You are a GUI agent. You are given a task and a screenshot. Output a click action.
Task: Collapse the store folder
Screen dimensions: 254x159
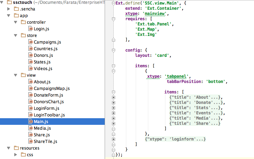click(16, 36)
